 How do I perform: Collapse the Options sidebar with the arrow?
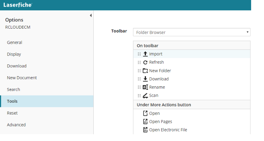[x=91, y=15]
